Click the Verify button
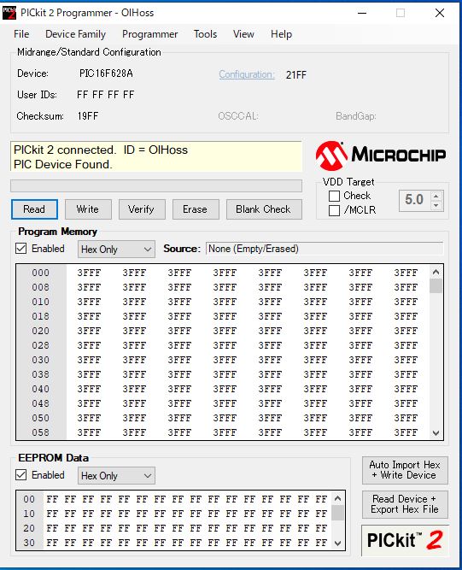The image size is (462, 570). (x=142, y=209)
